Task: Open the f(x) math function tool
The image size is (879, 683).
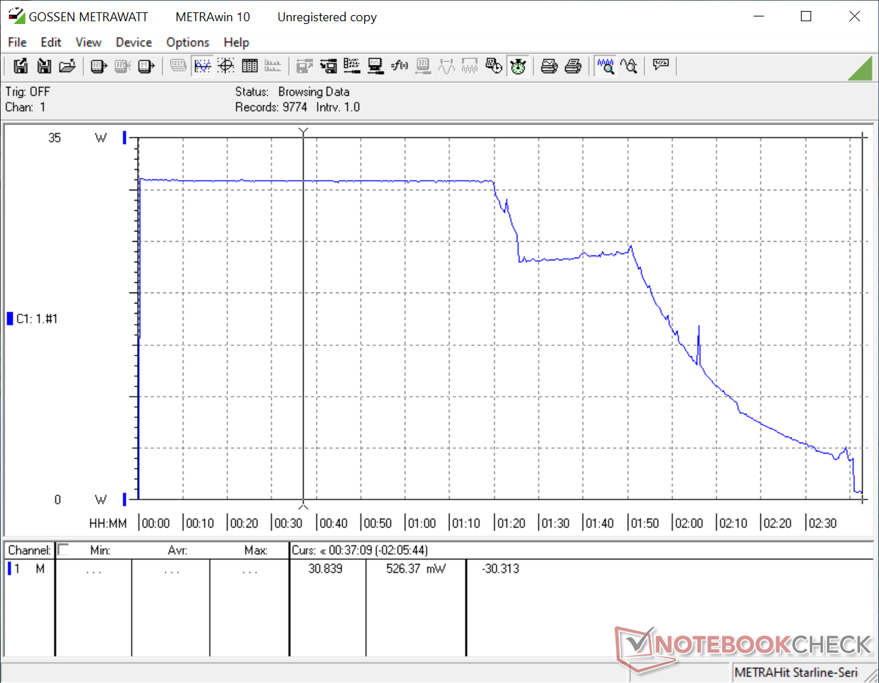Action: (x=399, y=66)
